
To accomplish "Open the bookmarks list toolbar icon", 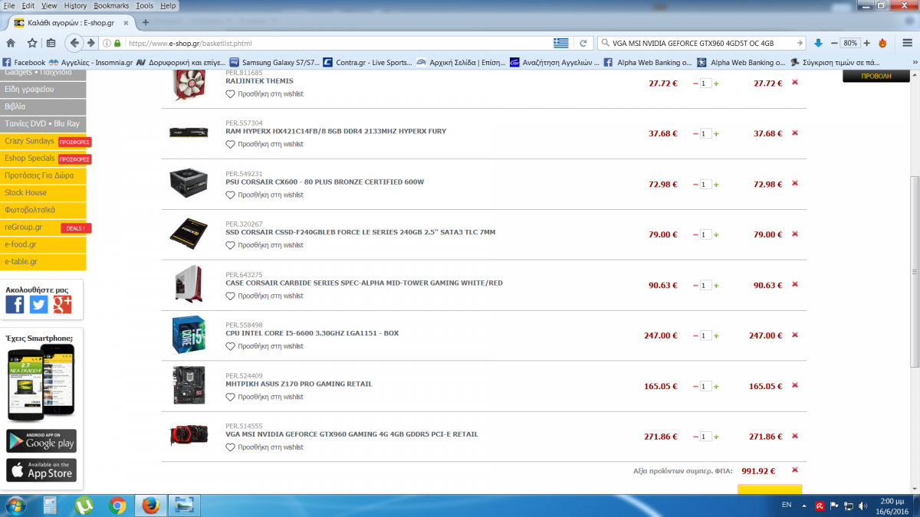I will point(51,43).
